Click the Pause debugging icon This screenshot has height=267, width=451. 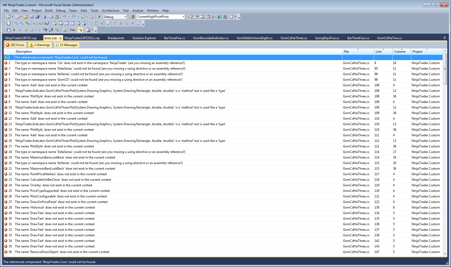pyautogui.click(x=20, y=30)
